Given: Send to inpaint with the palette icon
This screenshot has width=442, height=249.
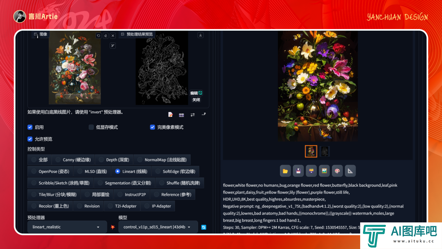Looking at the screenshot, I should pos(337,171).
